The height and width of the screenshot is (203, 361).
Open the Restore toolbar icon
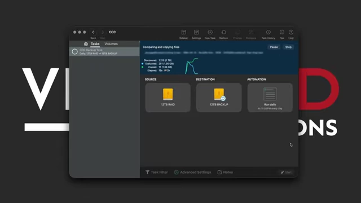[x=223, y=32]
